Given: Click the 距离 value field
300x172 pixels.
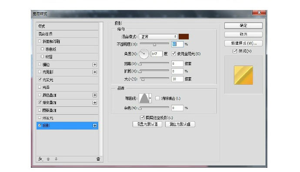Looking at the screenshot, I should (x=177, y=64).
